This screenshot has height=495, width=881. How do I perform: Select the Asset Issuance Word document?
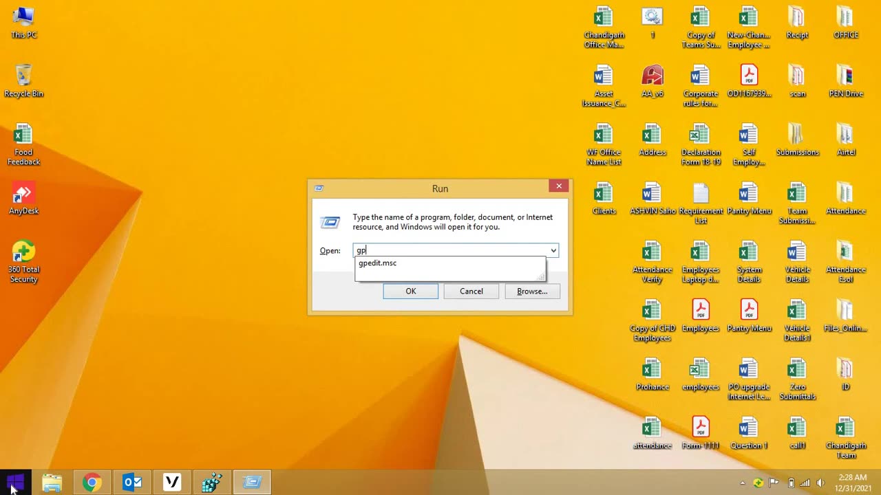point(604,86)
